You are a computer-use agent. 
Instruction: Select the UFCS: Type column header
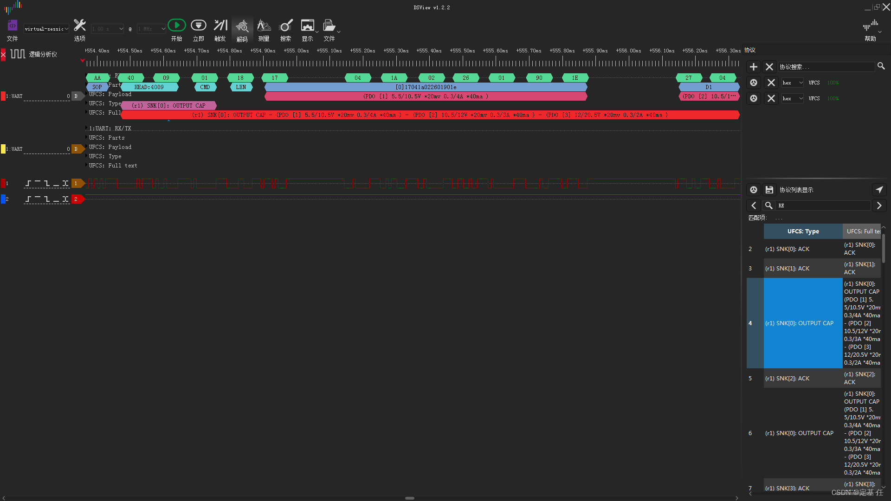pyautogui.click(x=803, y=231)
